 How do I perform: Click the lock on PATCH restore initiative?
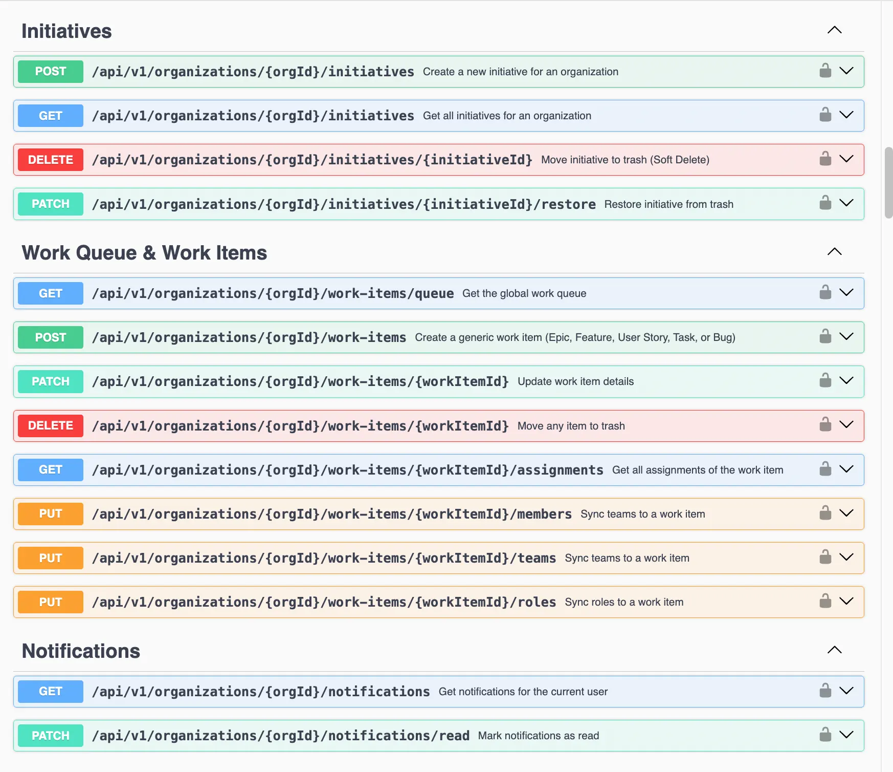point(824,203)
